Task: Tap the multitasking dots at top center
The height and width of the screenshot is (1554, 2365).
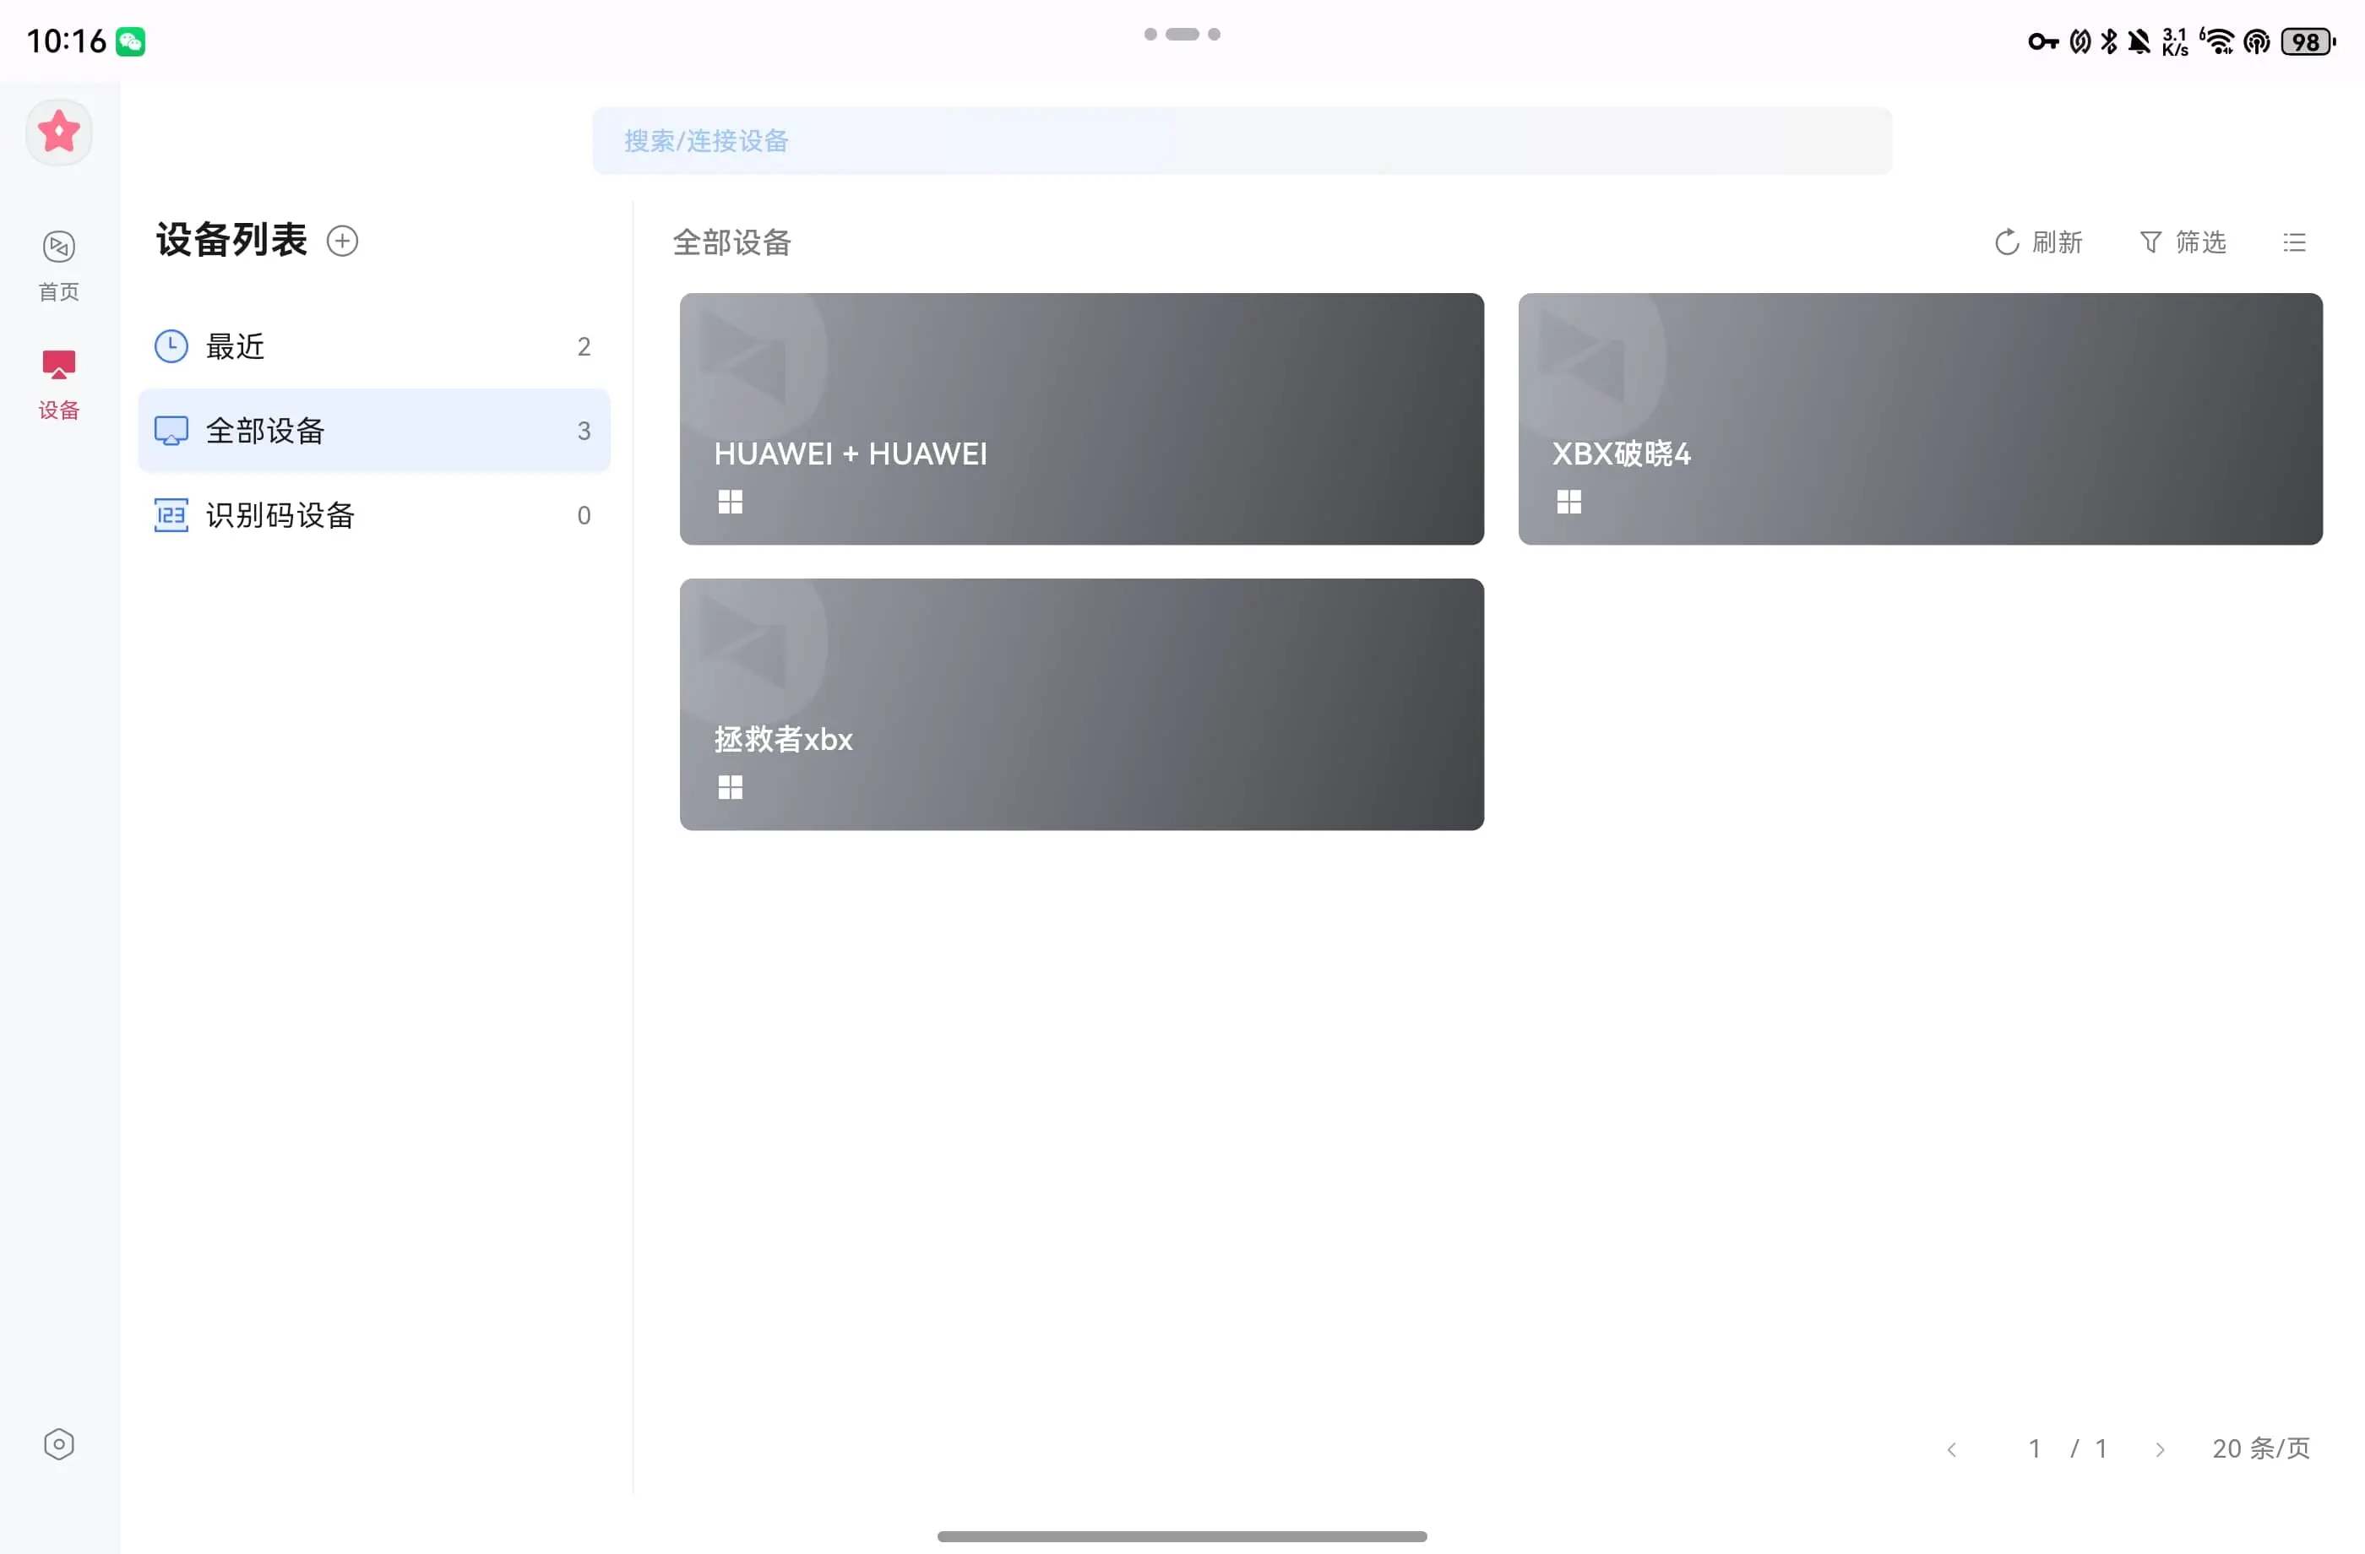Action: coord(1182,34)
